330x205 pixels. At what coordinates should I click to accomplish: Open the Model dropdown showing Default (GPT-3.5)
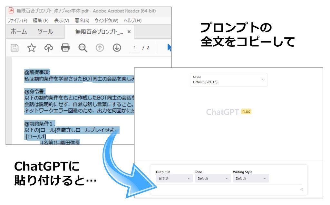click(228, 80)
